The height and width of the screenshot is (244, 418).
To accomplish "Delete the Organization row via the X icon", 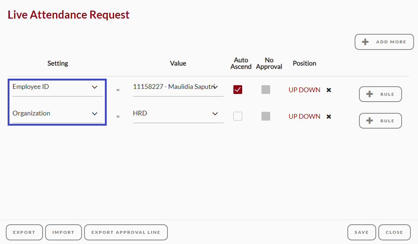I will pyautogui.click(x=329, y=117).
